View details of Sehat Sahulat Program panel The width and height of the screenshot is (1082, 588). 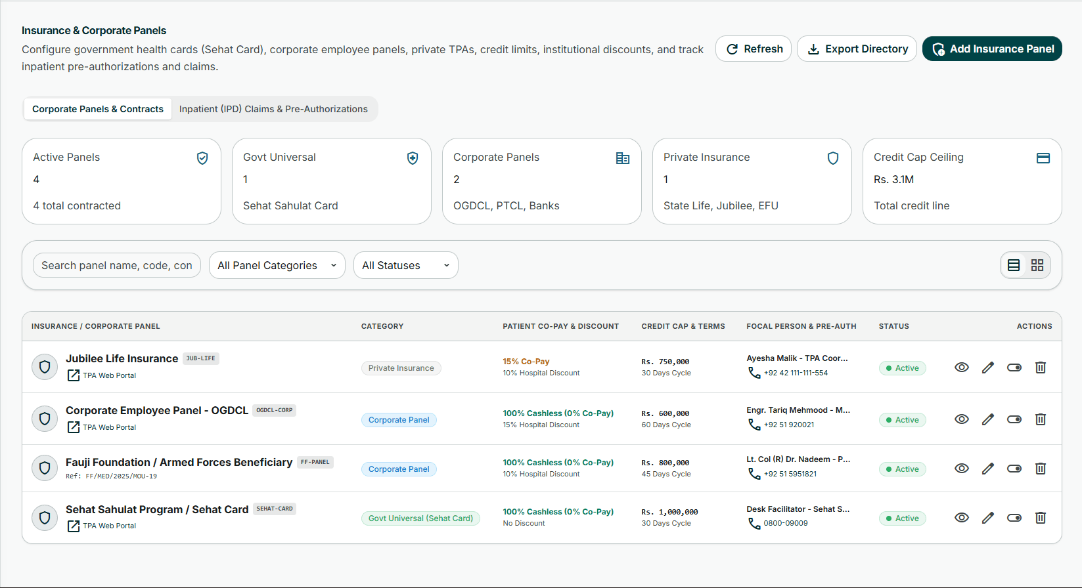[962, 518]
